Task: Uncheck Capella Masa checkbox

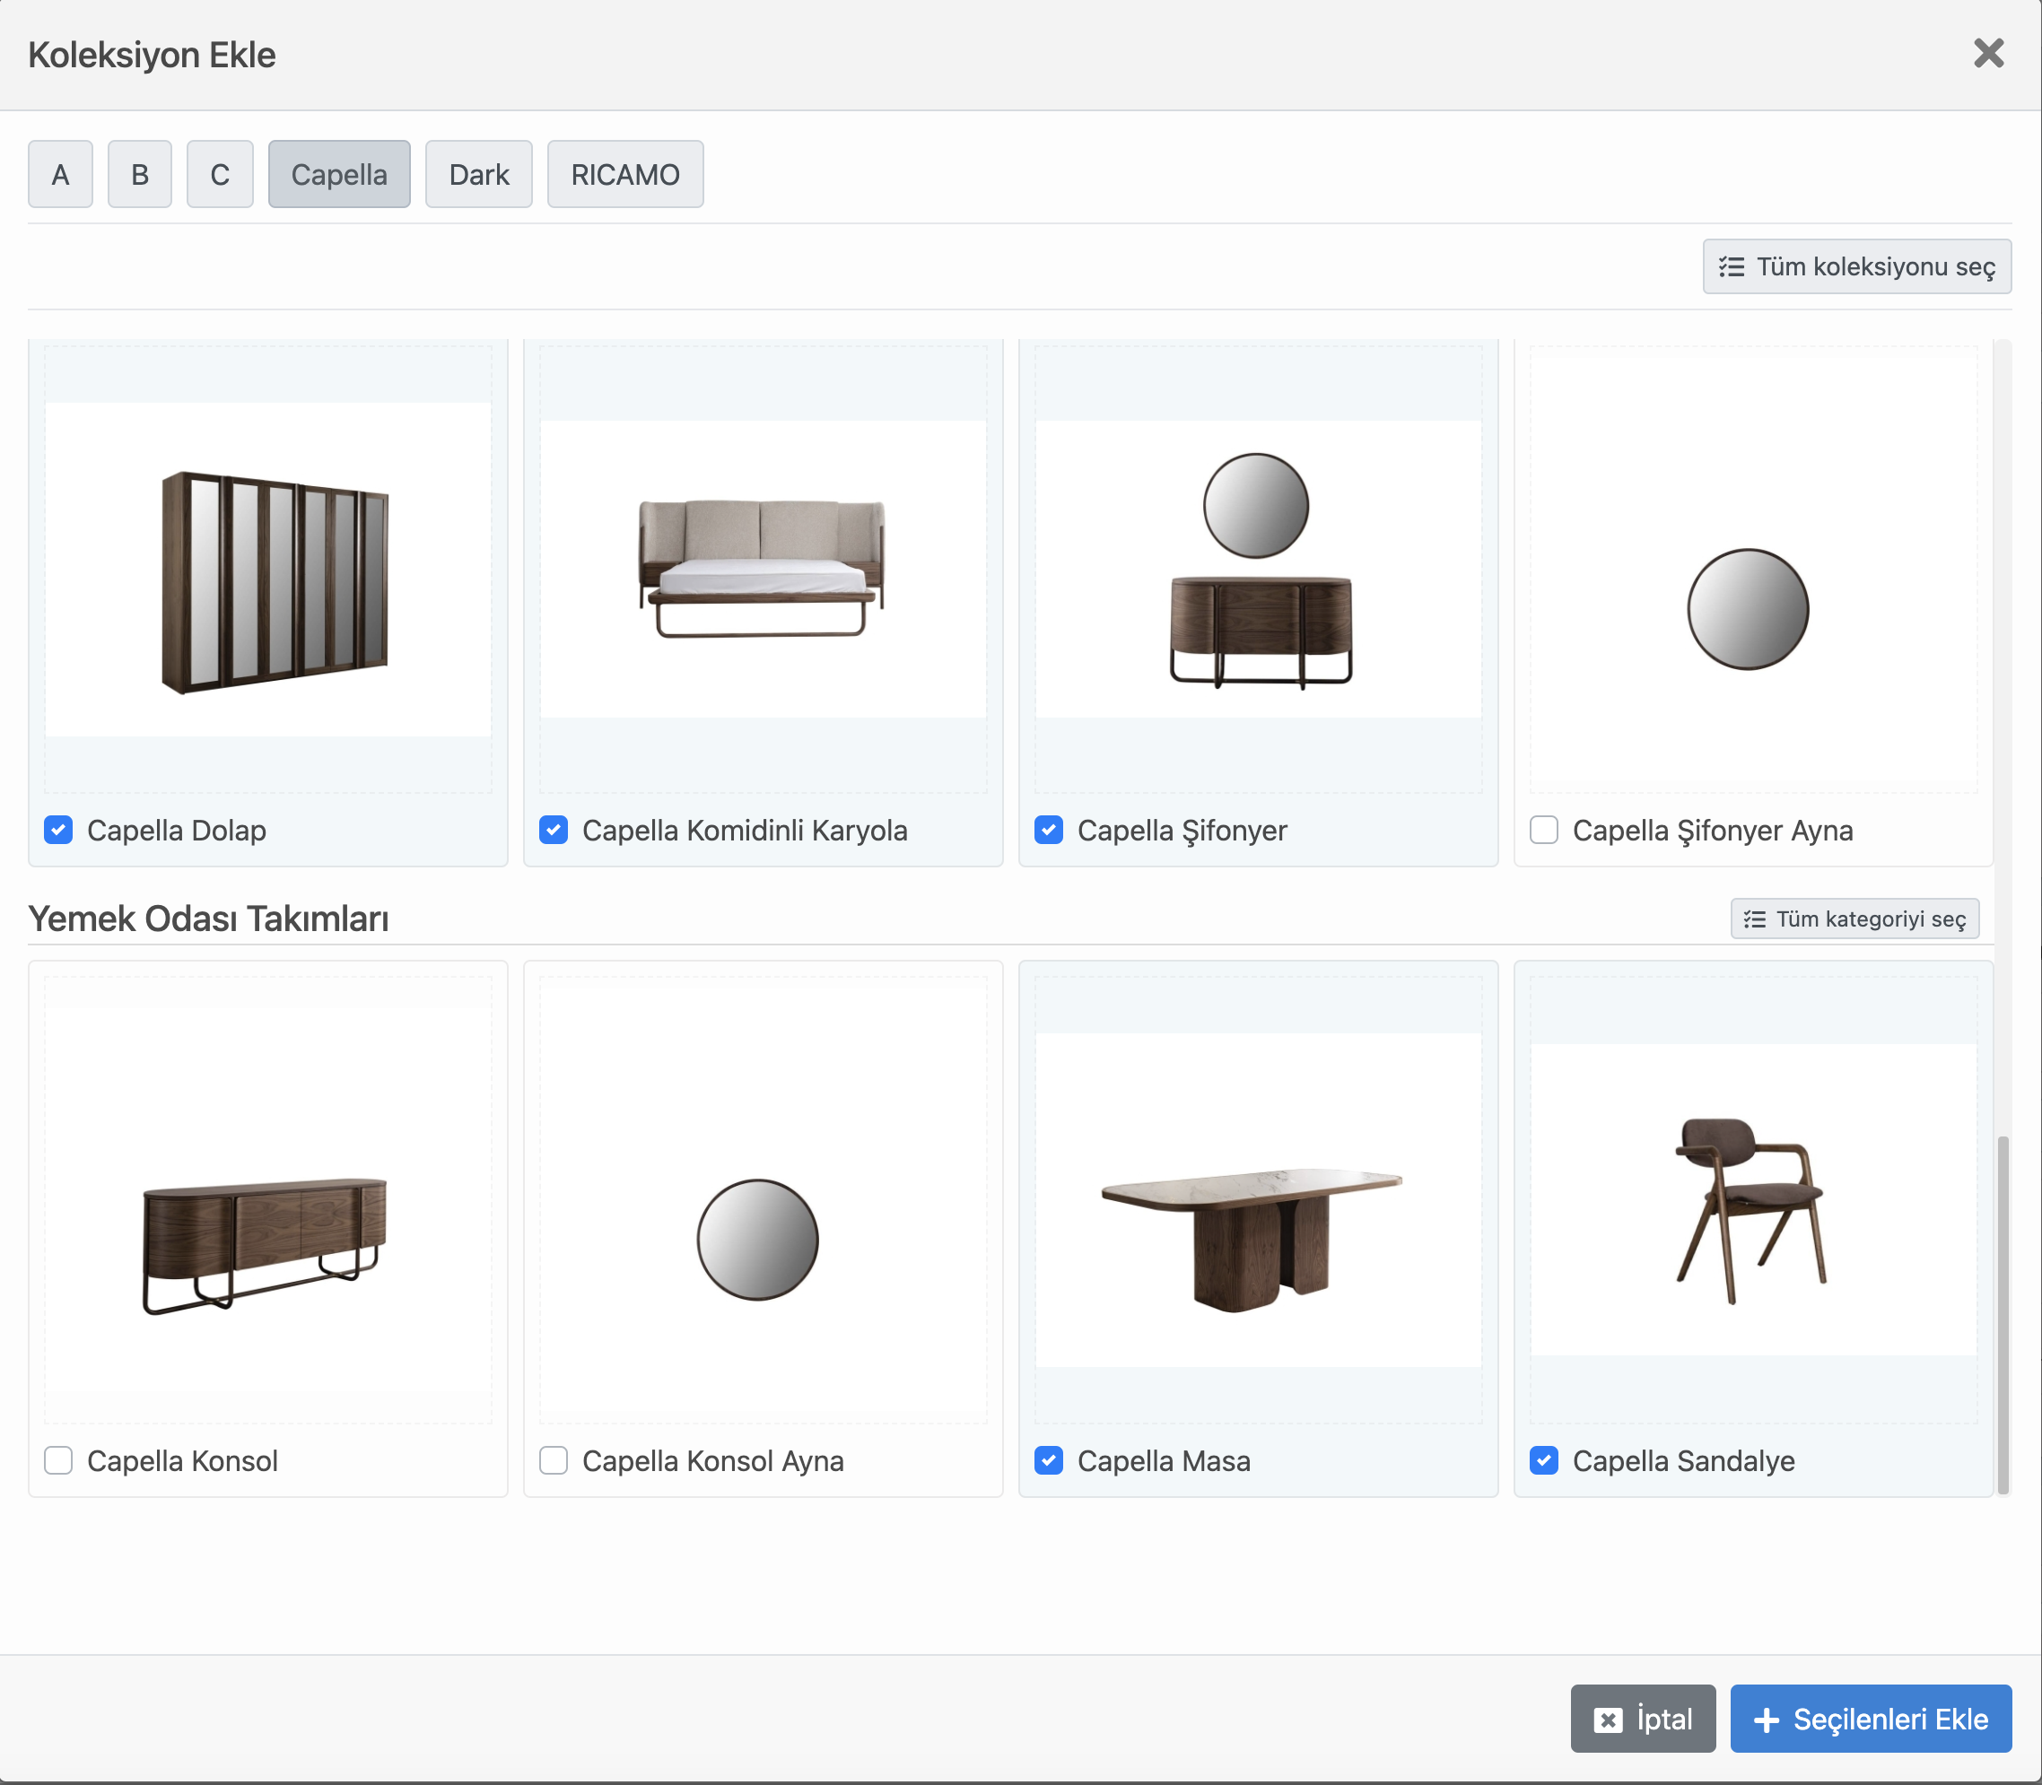Action: pos(1049,1460)
